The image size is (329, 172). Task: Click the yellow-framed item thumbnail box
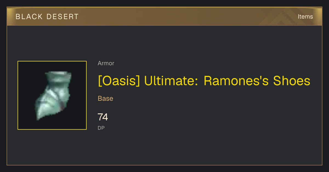(x=52, y=95)
